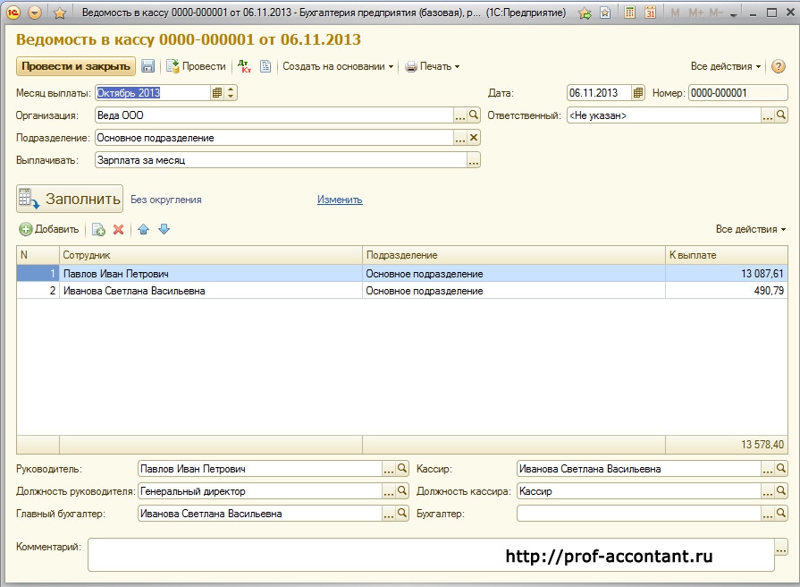Open the Должность кассира magnifier icon
This screenshot has height=587, width=800.
(x=781, y=491)
